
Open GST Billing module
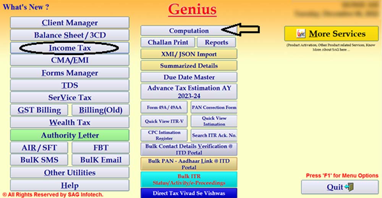[39, 110]
